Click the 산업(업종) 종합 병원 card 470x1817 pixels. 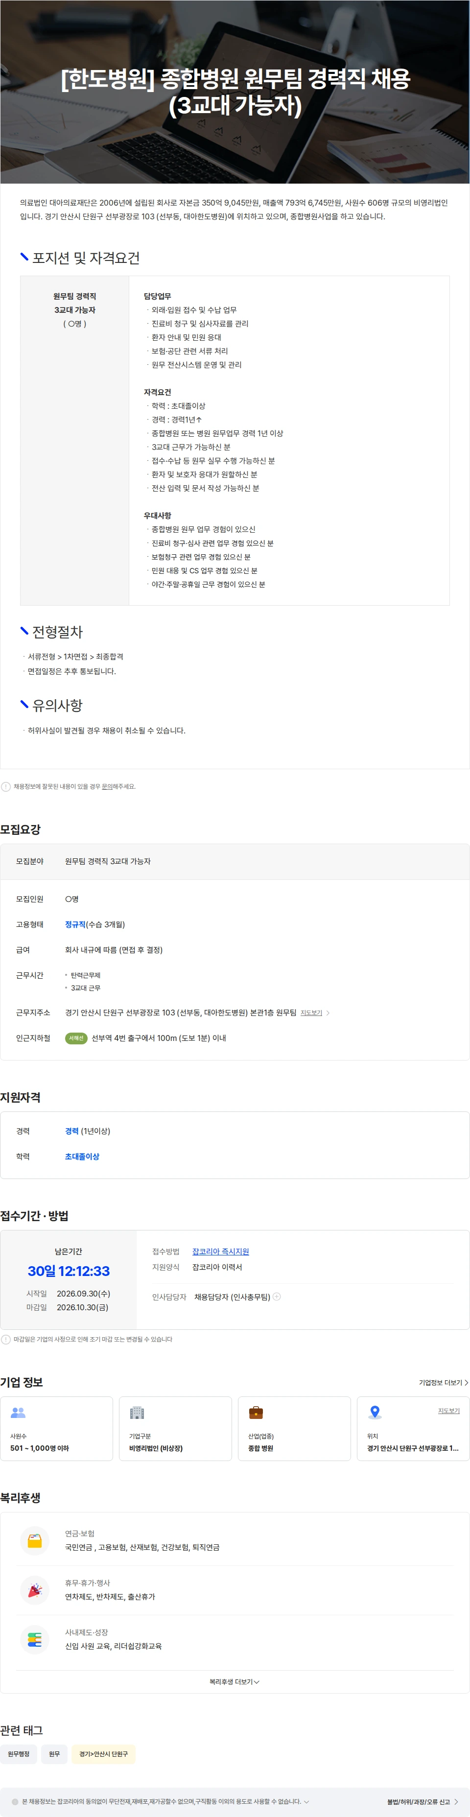294,1428
